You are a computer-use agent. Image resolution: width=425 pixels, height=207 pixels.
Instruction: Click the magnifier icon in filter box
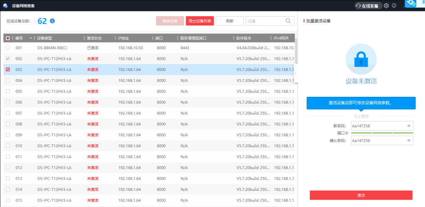pyautogui.click(x=288, y=21)
